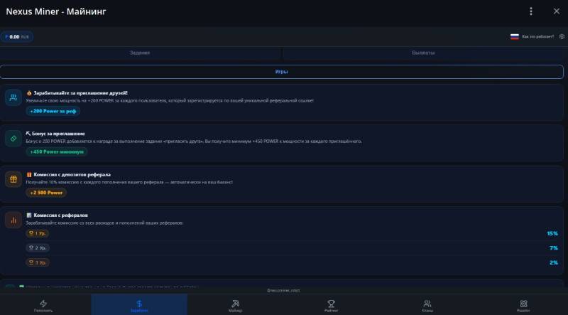Close the Nexus Miner window
Screen dimensions: 568x315
[x=557, y=11]
